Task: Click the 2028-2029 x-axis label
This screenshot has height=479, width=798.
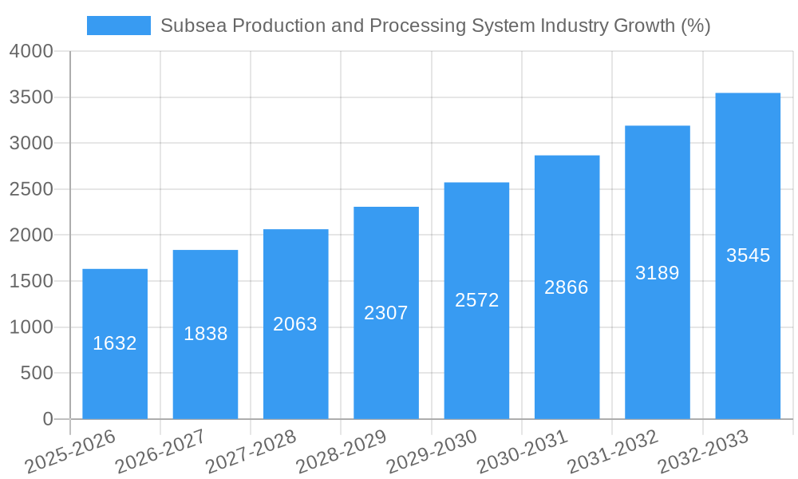Action: pyautogui.click(x=342, y=452)
